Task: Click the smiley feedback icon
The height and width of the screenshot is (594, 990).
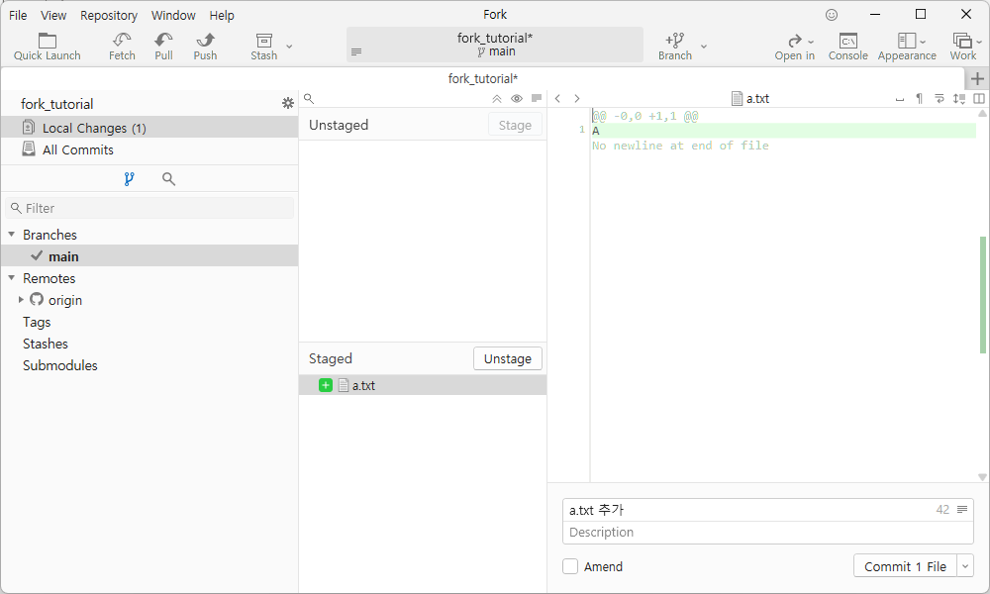Action: (832, 15)
